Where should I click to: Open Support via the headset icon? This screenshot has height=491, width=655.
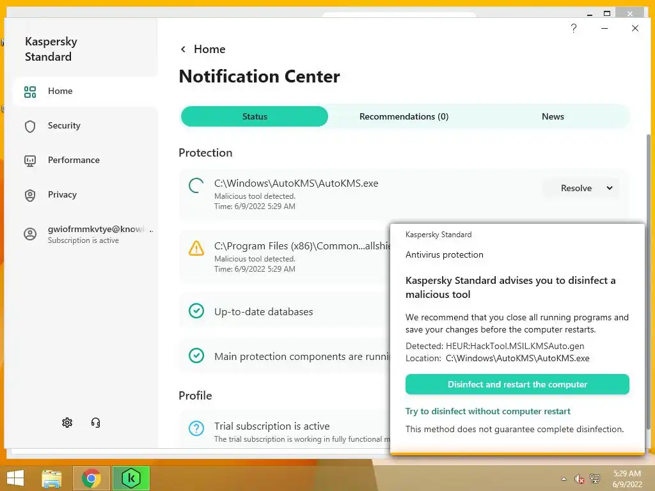pos(96,423)
